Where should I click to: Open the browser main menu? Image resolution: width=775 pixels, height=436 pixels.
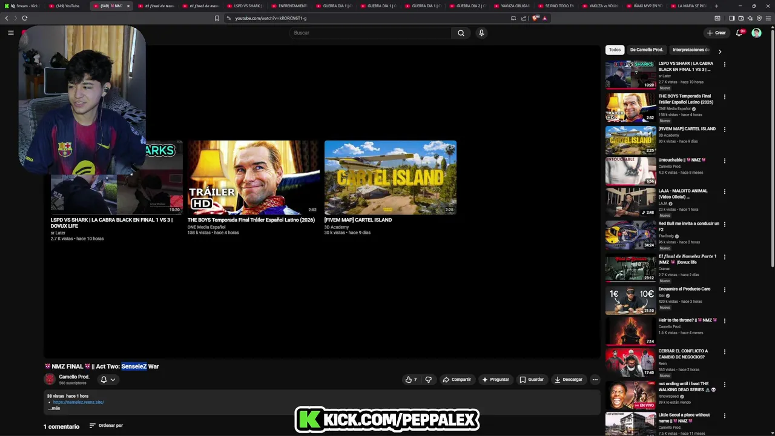tap(769, 18)
